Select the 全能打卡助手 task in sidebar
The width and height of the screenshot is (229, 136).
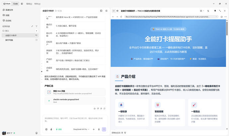point(20,35)
